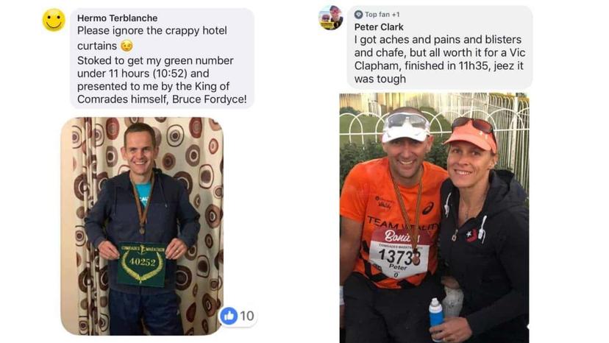609x343 pixels.
Task: Click Hermo's comment text about green number
Action: click(x=161, y=79)
